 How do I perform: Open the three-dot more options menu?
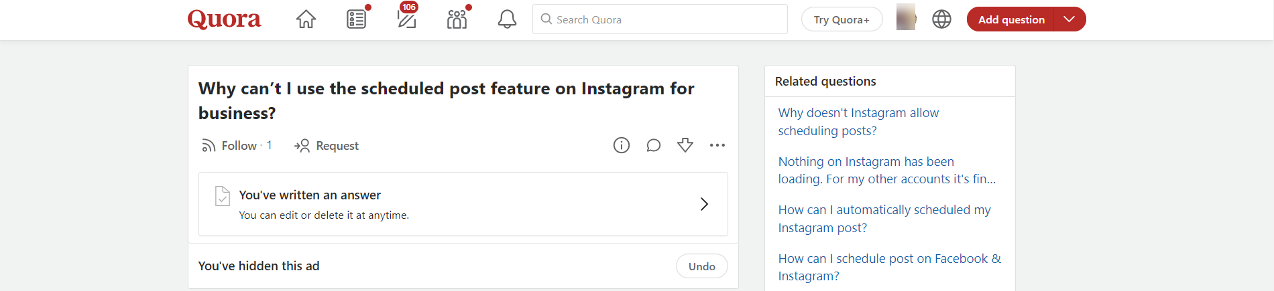click(717, 145)
